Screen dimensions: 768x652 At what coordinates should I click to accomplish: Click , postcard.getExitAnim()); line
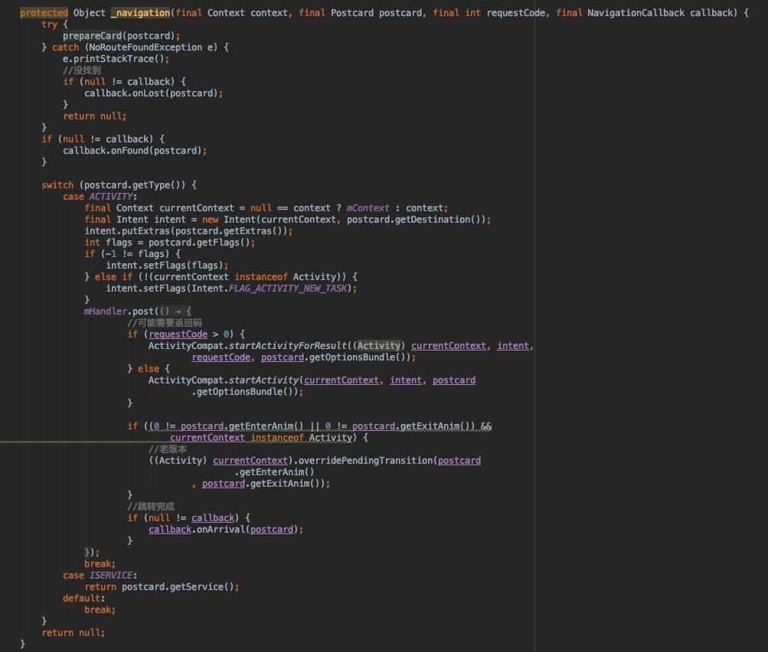pyautogui.click(x=261, y=484)
